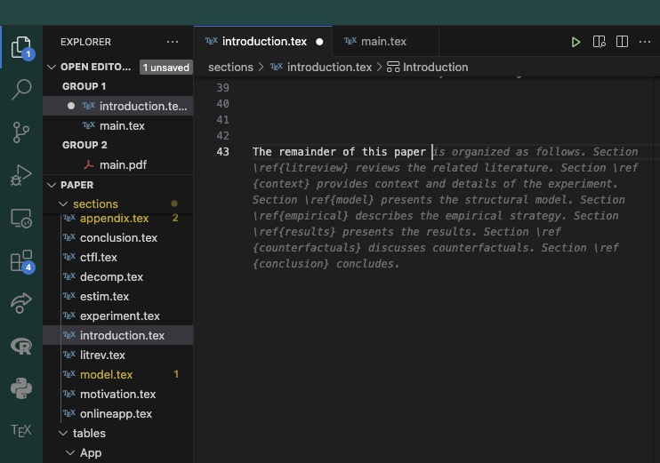Open experiment.tex in the file tree
This screenshot has height=463, width=660.
[x=117, y=315]
